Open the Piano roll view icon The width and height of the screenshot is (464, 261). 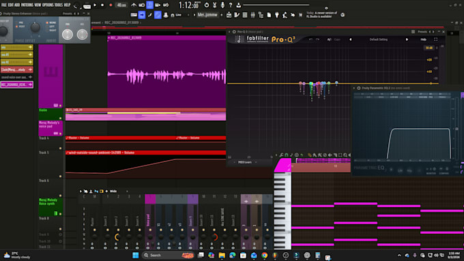[237, 15]
